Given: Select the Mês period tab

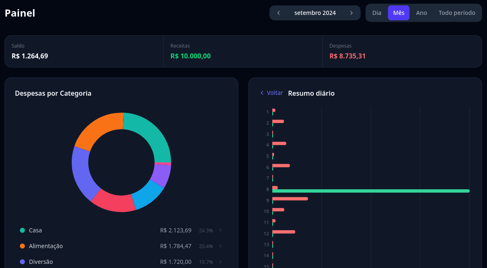Looking at the screenshot, I should point(398,13).
